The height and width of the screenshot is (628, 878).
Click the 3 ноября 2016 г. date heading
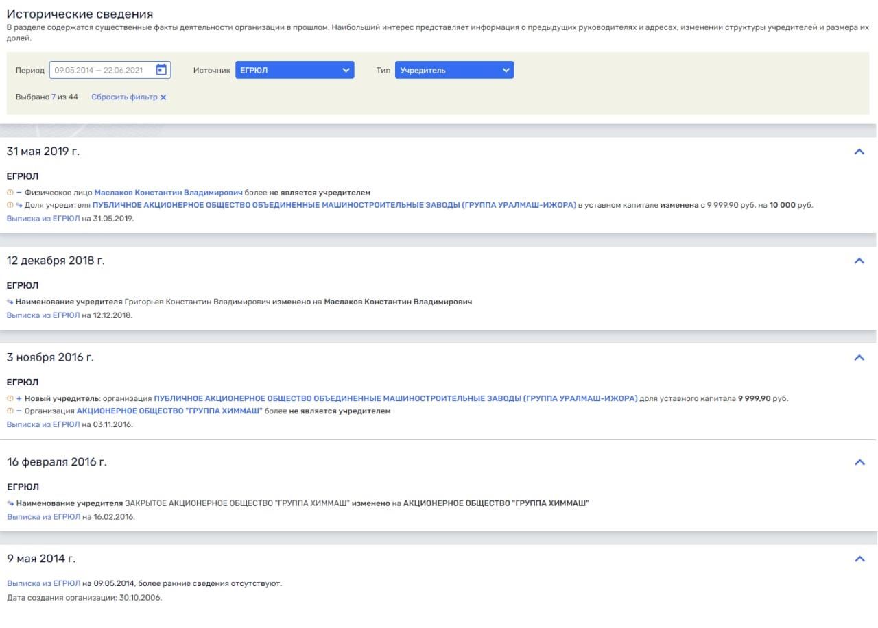point(51,357)
